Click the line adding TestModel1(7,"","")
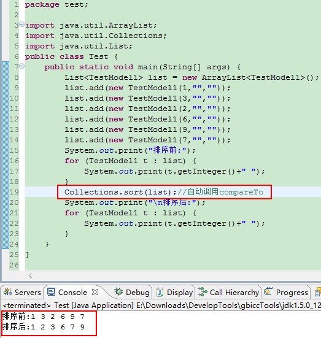Screen dimensions: 321x338 click(x=147, y=140)
